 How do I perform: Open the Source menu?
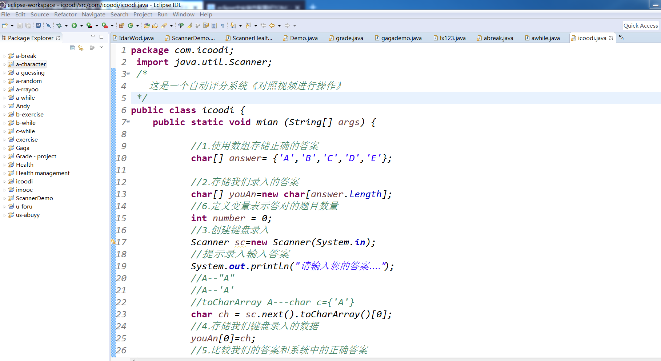40,15
